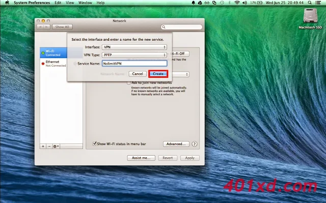Open the VPN Type dropdown showing PPTP

click(134, 55)
